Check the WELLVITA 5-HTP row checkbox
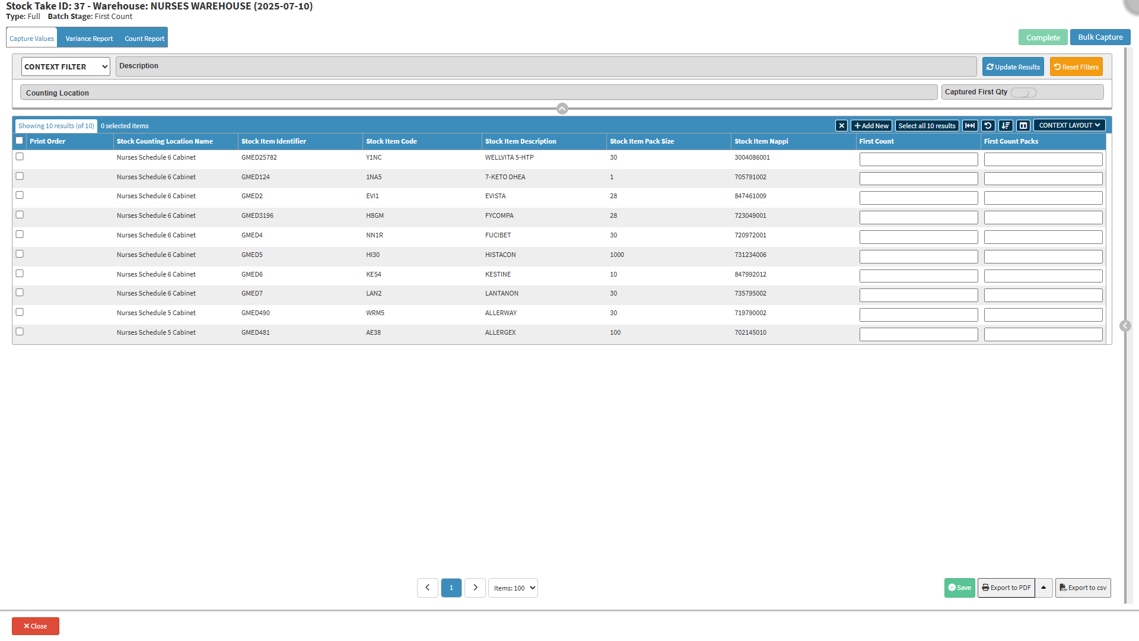1139x641 pixels. click(x=20, y=157)
